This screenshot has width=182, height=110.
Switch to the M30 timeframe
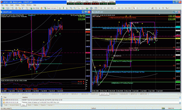tap(112, 8)
